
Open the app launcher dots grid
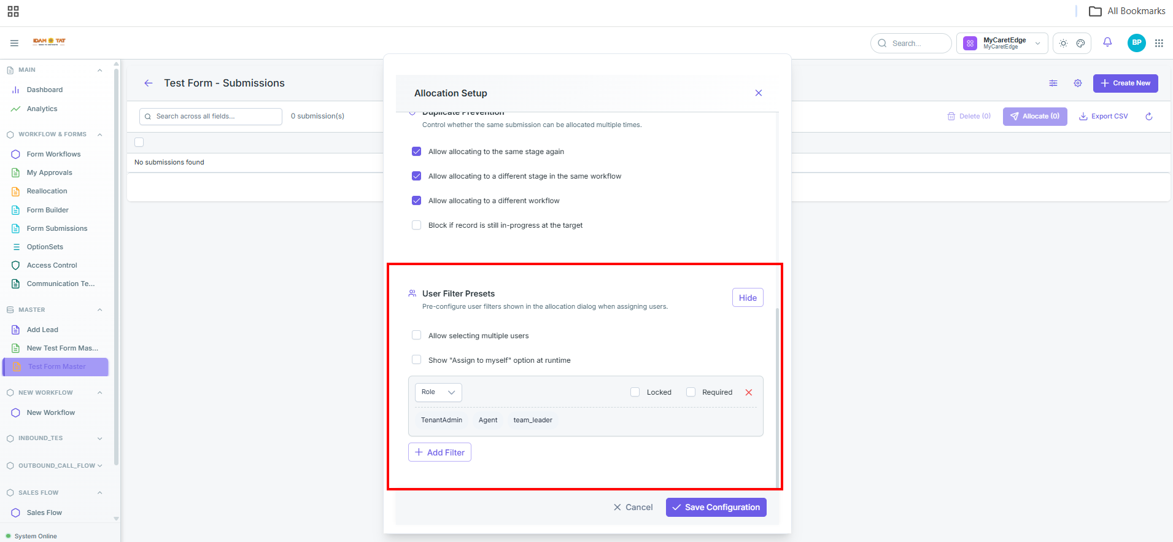(1159, 43)
